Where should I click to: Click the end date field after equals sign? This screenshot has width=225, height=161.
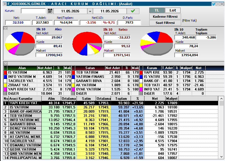pyautogui.click(x=110, y=11)
